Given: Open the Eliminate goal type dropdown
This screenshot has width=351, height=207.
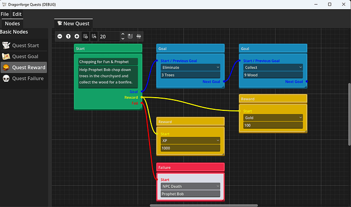Looking at the screenshot, I should pos(190,67).
